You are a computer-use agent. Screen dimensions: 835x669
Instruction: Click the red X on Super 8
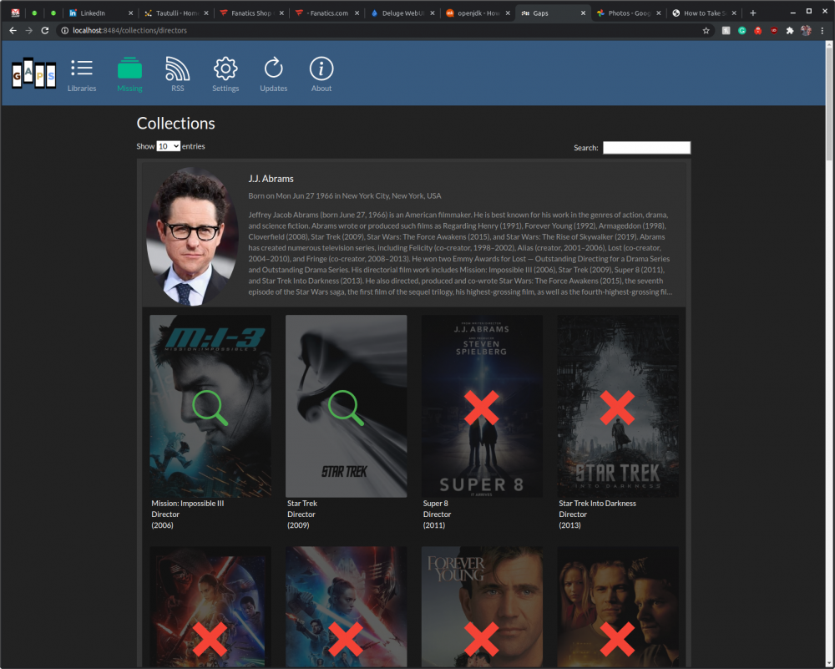click(482, 408)
